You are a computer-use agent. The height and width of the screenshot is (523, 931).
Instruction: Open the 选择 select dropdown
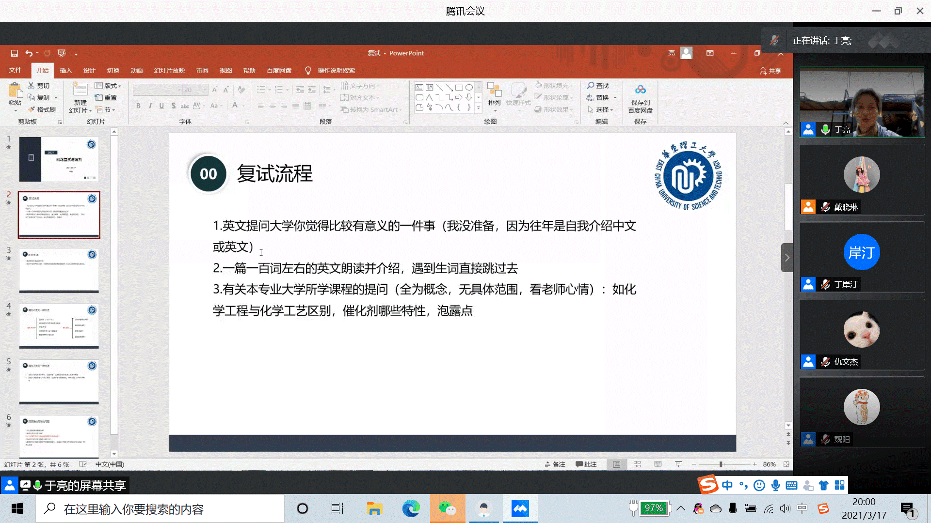click(x=600, y=110)
